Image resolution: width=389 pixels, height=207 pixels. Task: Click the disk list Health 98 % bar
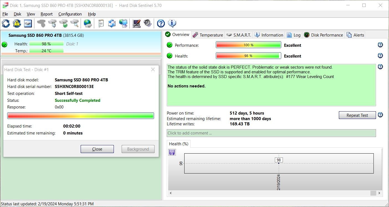point(46,44)
